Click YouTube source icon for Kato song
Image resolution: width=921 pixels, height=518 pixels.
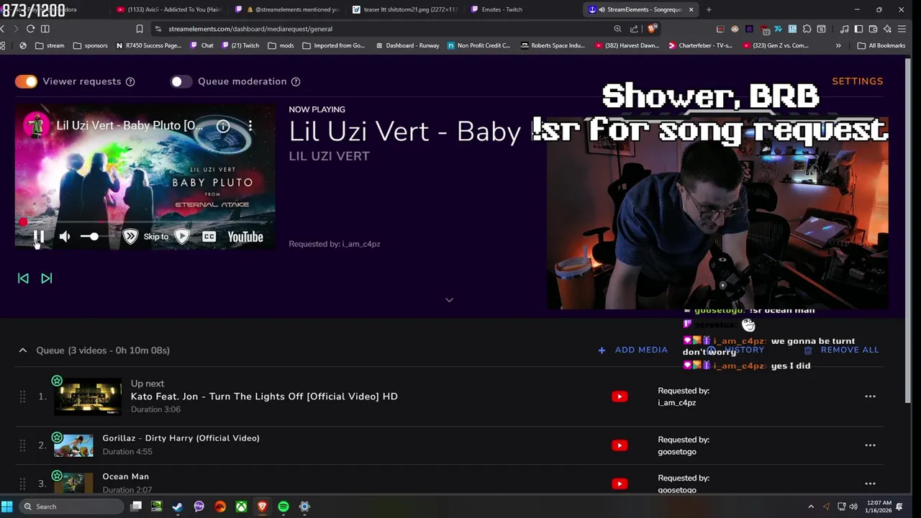click(620, 396)
